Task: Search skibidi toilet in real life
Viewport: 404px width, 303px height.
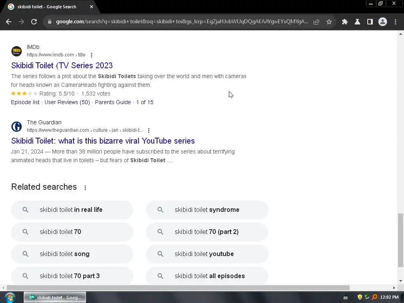Action: pyautogui.click(x=72, y=210)
